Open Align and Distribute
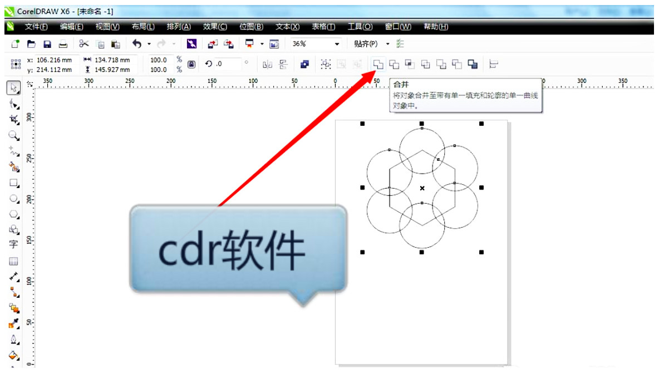Viewport: 659px width, 374px height. tap(494, 65)
